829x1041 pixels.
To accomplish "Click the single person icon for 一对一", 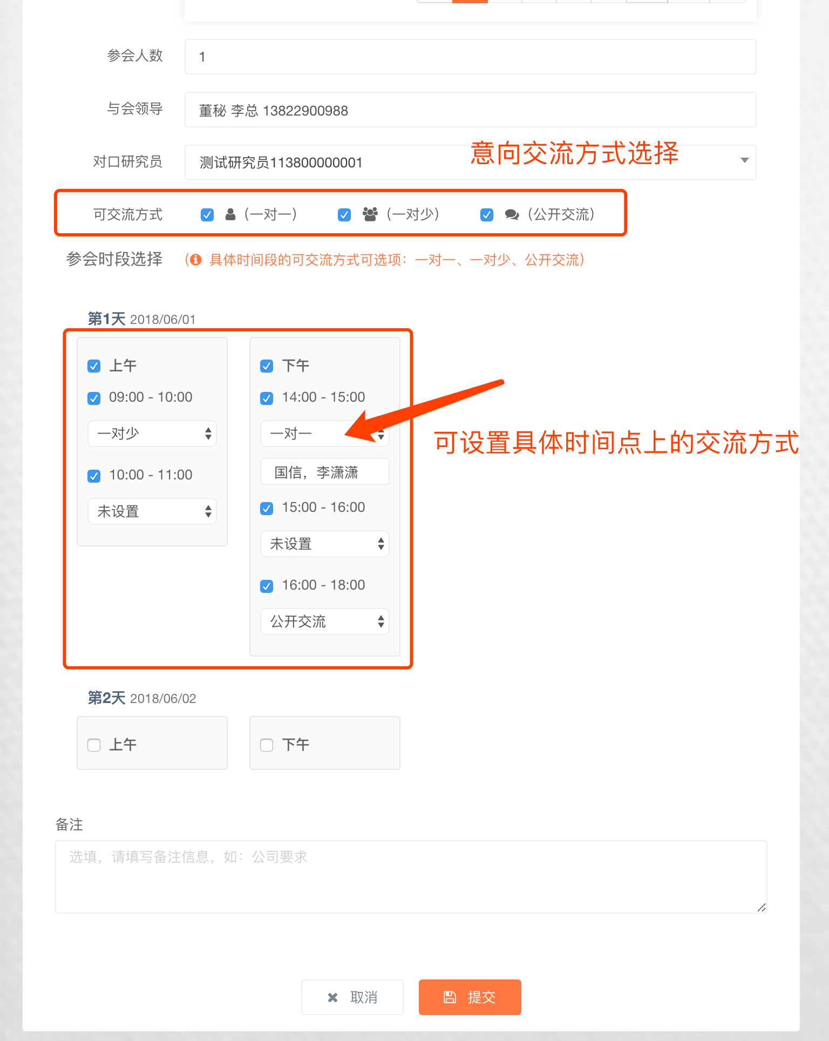I will coord(230,214).
